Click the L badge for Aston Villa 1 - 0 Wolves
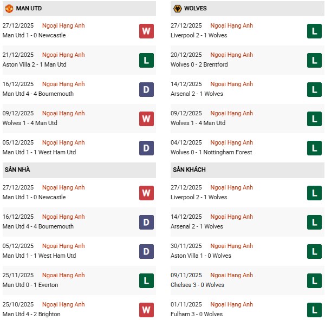325x320 pixels. (x=314, y=251)
